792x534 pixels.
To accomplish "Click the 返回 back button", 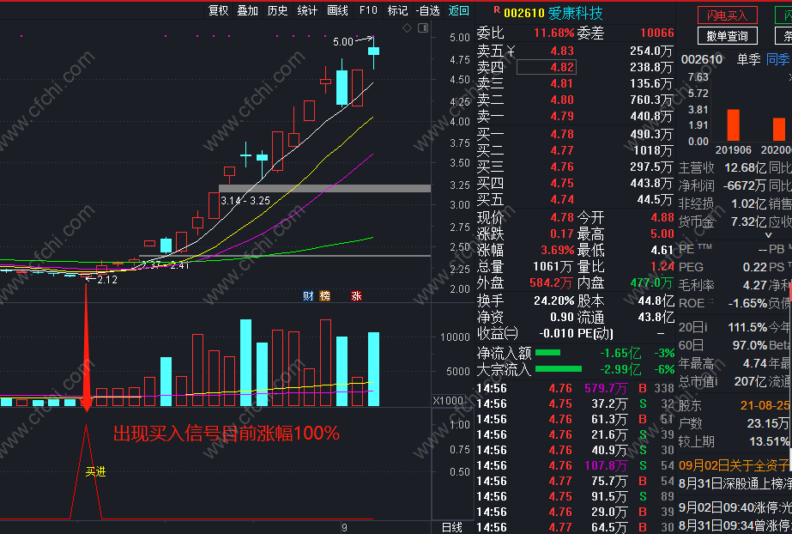I will pyautogui.click(x=458, y=10).
